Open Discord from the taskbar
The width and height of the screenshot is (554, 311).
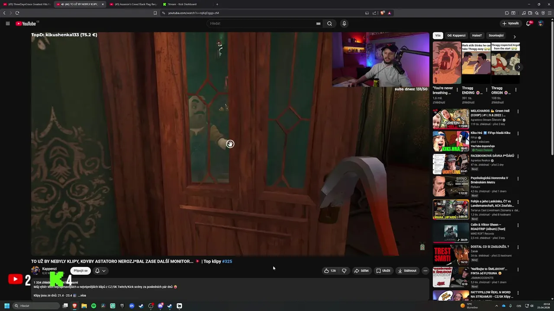(x=160, y=306)
